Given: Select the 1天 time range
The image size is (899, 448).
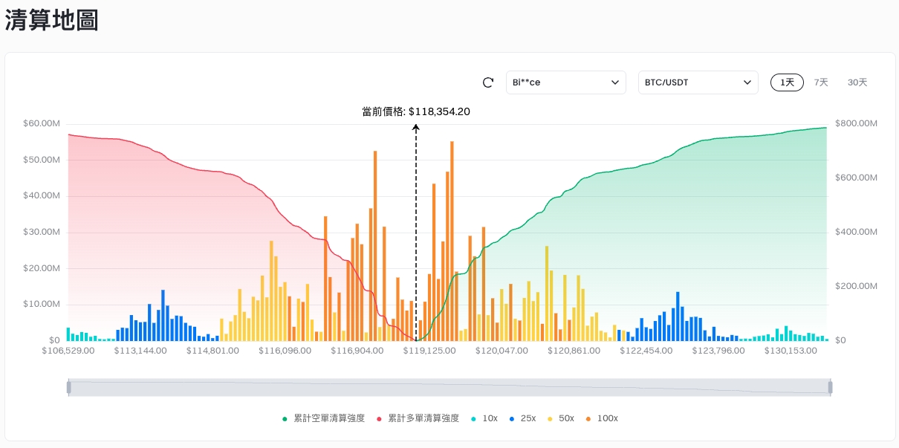Looking at the screenshot, I should pyautogui.click(x=787, y=82).
